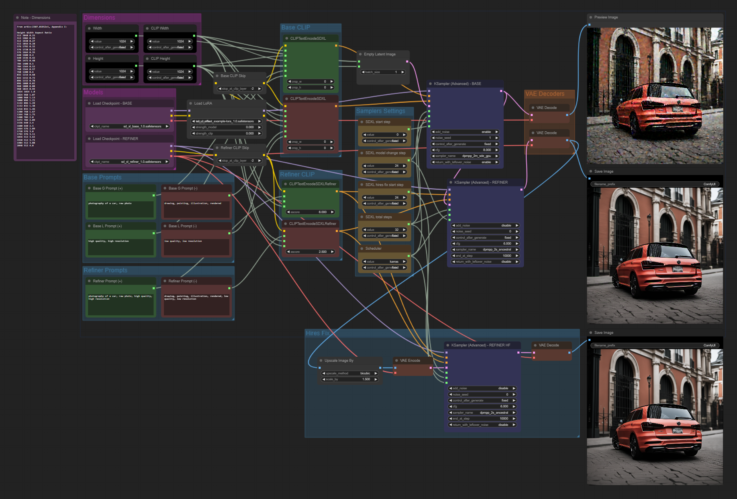Click the left arrow on the Width value field

[x=92, y=41]
